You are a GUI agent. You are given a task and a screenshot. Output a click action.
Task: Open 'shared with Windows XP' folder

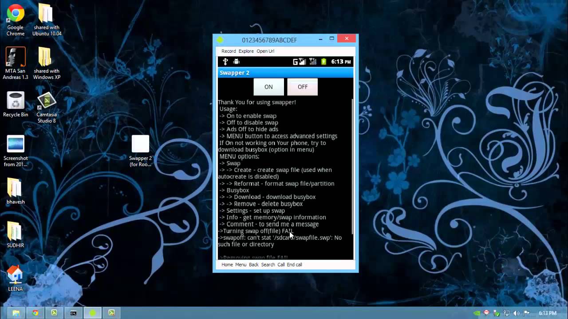[47, 64]
